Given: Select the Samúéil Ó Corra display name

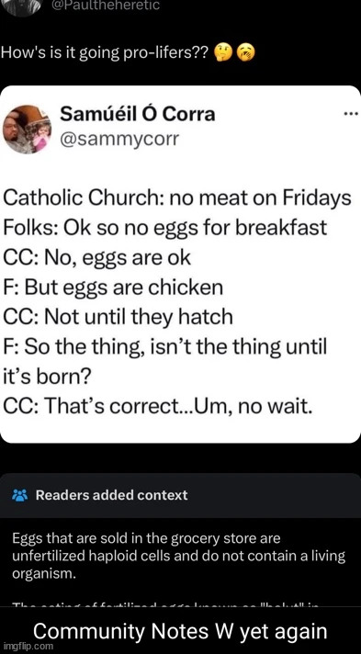Looking at the screenshot, I should click(x=138, y=114).
